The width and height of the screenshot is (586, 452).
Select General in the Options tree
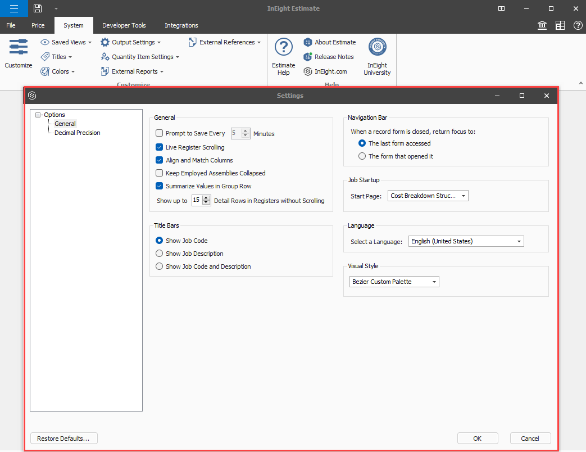65,124
